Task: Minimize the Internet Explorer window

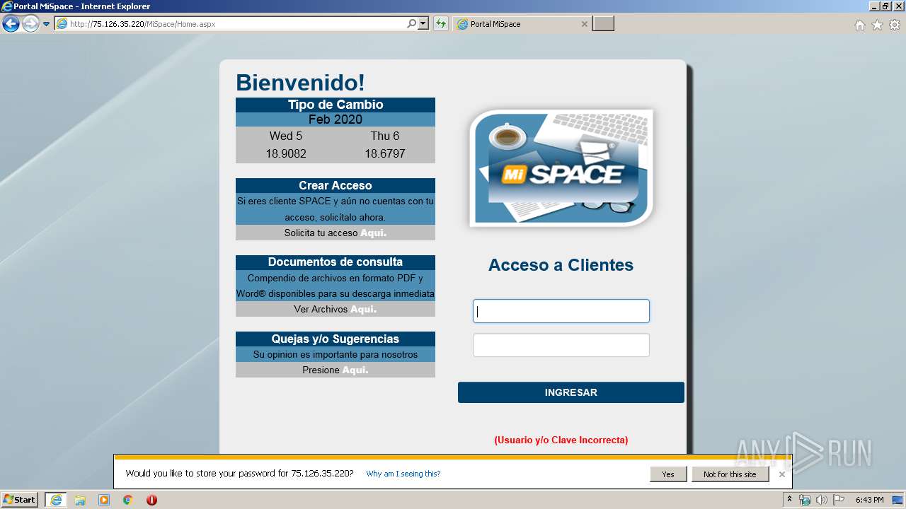Action: pyautogui.click(x=874, y=6)
